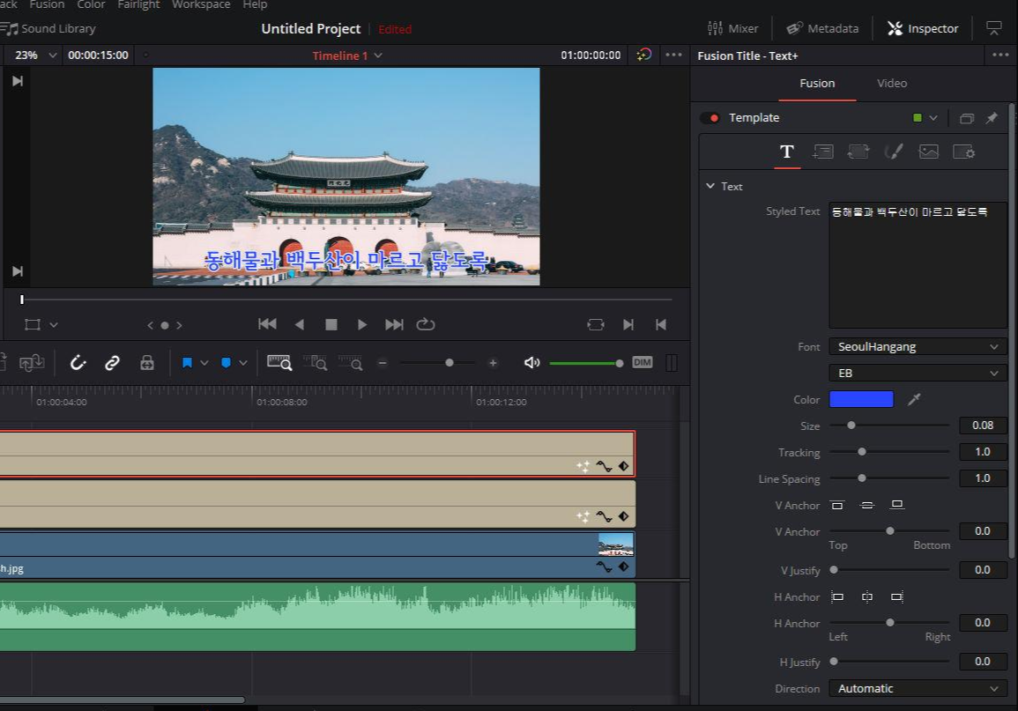
Task: Select the Layout tab icon in inspector
Action: click(x=822, y=152)
